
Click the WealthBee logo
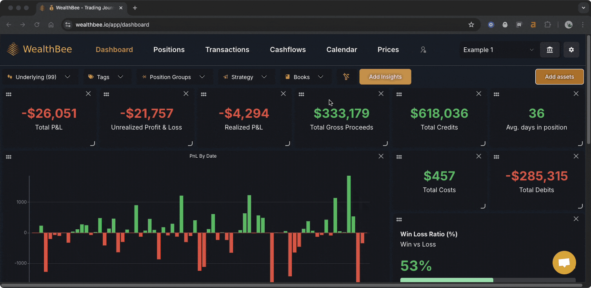[39, 49]
